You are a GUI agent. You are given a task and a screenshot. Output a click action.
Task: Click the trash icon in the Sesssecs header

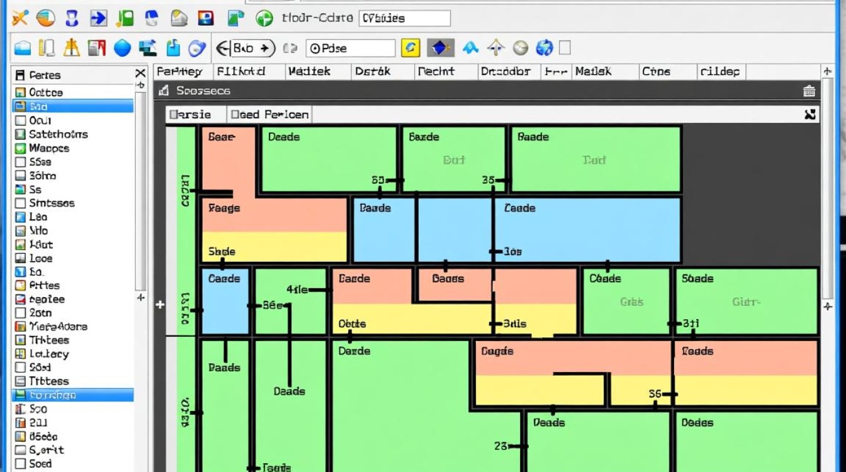pos(809,91)
